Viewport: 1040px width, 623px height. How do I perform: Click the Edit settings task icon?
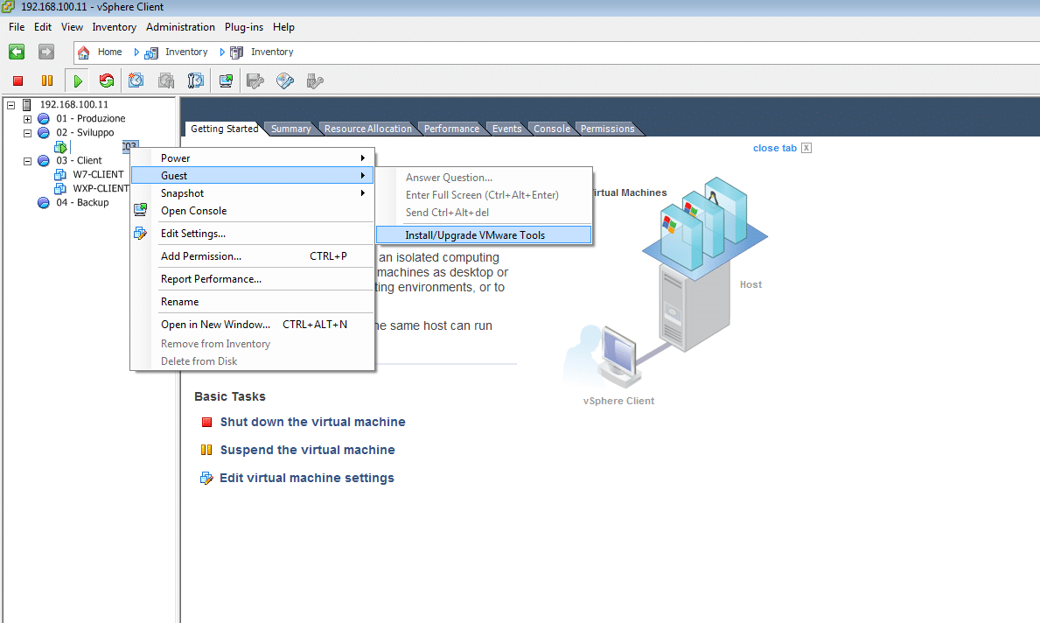click(x=206, y=478)
